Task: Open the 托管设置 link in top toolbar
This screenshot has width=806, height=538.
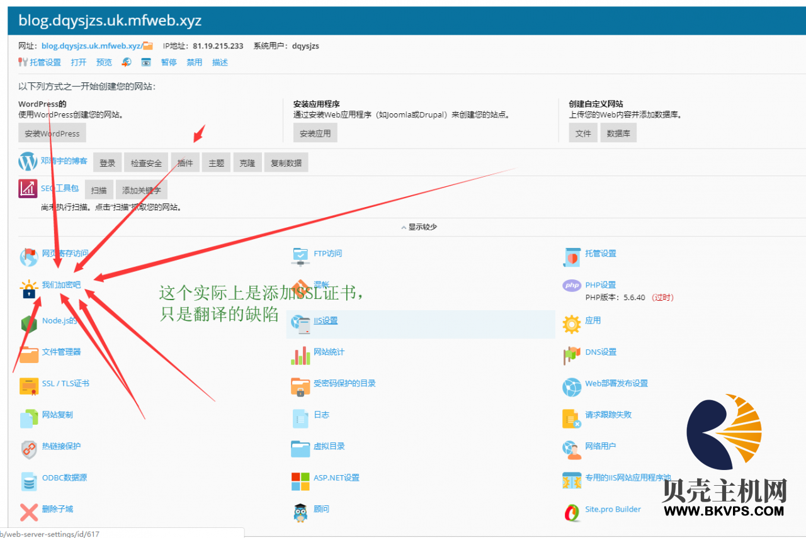Action: pos(45,62)
